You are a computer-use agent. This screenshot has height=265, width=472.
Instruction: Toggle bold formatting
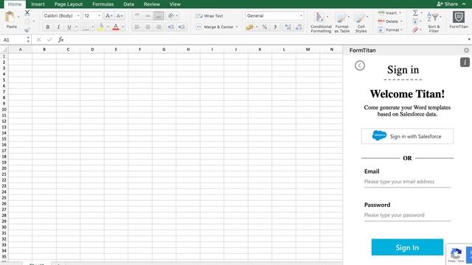point(47,27)
